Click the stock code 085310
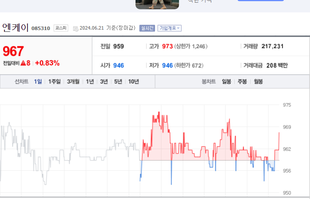 41,28
